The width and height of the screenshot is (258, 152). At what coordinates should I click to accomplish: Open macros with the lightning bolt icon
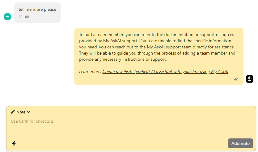14,143
